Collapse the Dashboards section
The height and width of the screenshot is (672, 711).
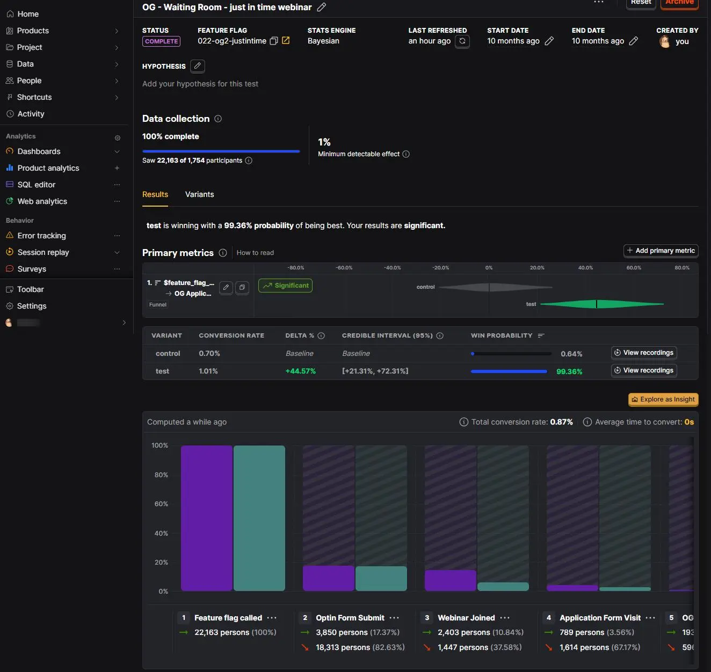pos(117,151)
